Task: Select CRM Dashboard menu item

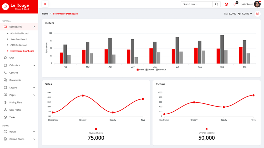Action: pos(18,45)
